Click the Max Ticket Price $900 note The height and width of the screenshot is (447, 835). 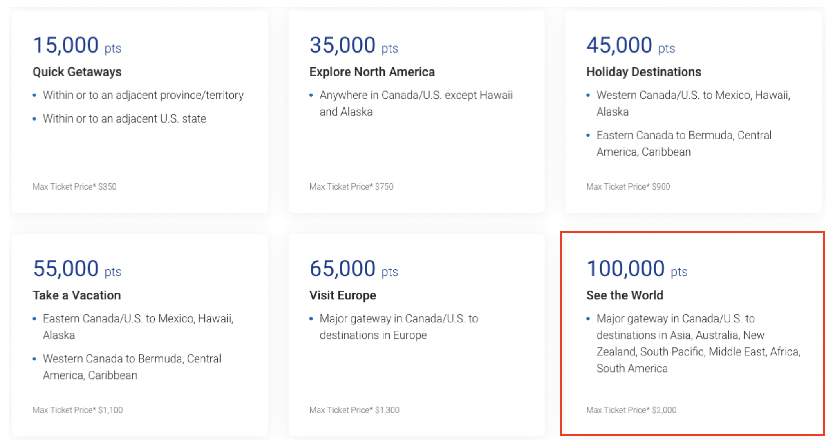pos(628,187)
